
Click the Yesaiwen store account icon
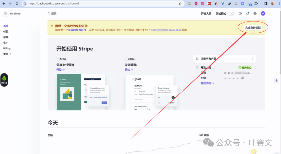pyautogui.click(x=6, y=14)
